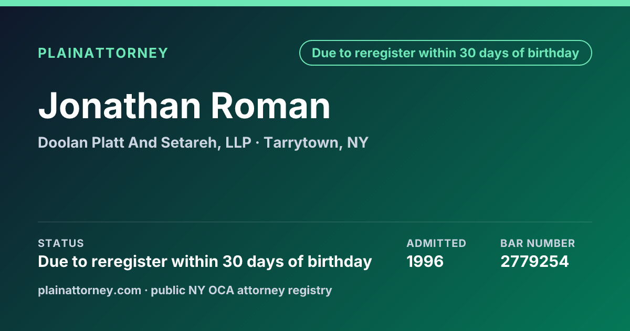Click the horizontal divider line above STATUS
Viewport: 630px width, 331px height.
(315, 222)
